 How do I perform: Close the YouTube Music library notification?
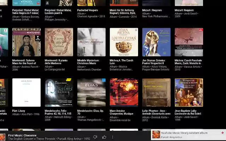tap(222, 133)
